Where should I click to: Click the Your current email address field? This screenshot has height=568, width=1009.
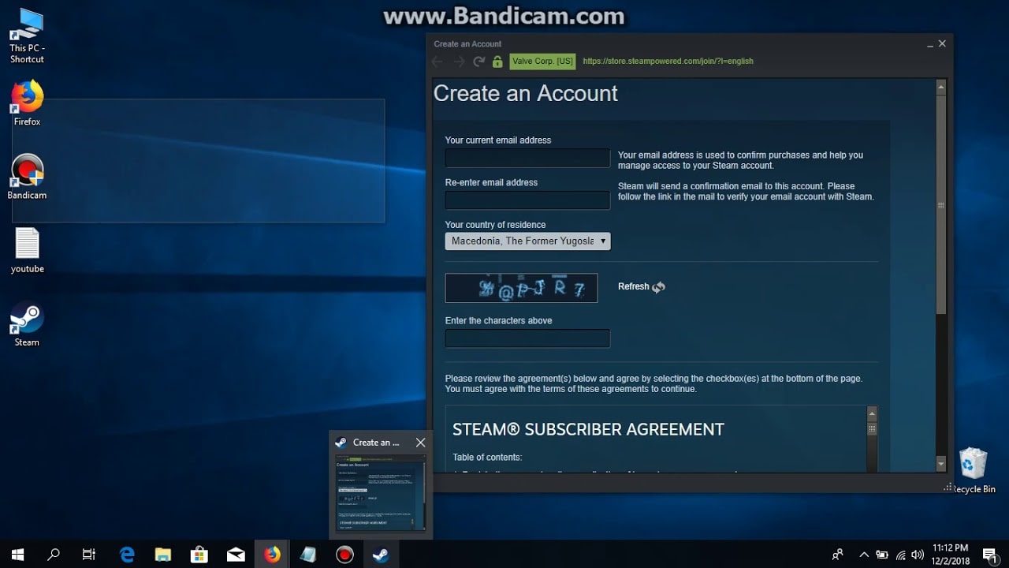click(527, 158)
